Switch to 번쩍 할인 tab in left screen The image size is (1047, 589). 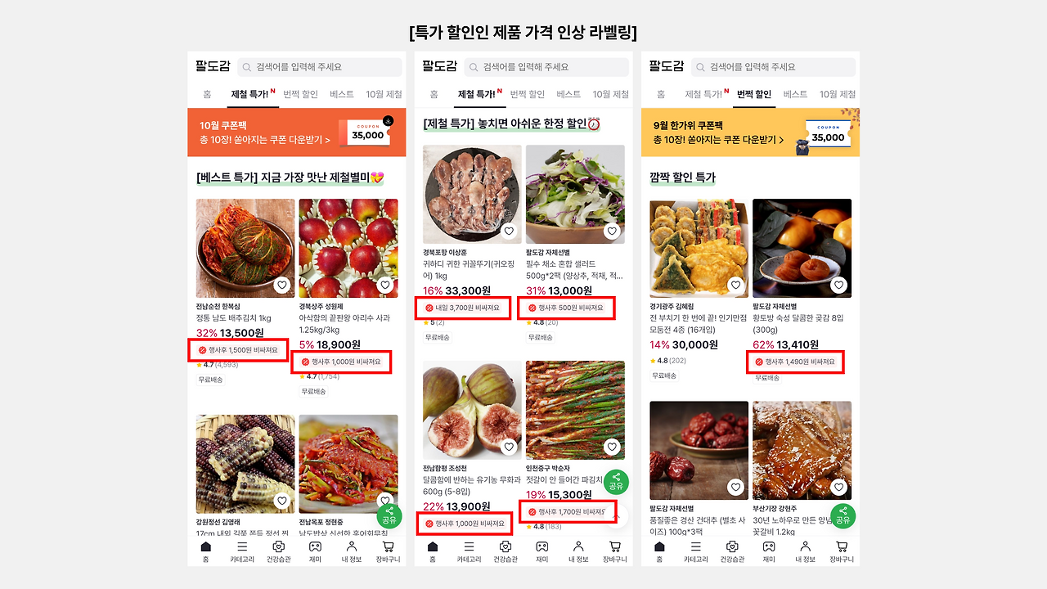(x=300, y=94)
